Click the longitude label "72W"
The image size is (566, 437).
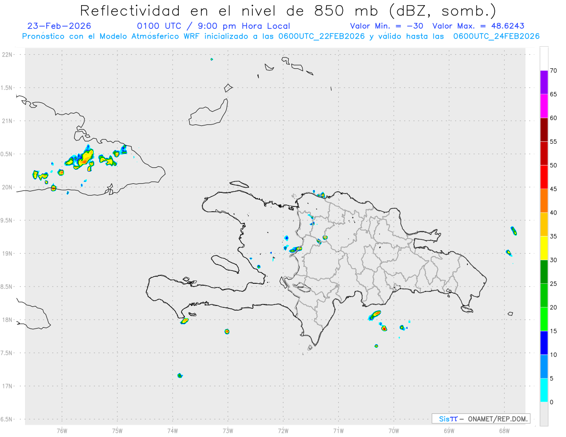[283, 430]
